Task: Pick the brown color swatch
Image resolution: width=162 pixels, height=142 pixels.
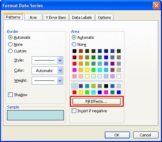Action: pos(81,51)
